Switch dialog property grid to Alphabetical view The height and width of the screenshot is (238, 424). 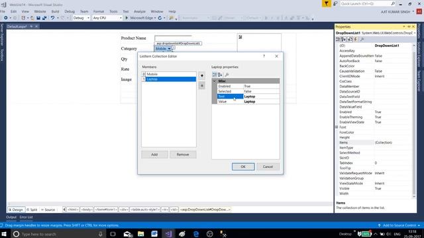click(x=220, y=75)
